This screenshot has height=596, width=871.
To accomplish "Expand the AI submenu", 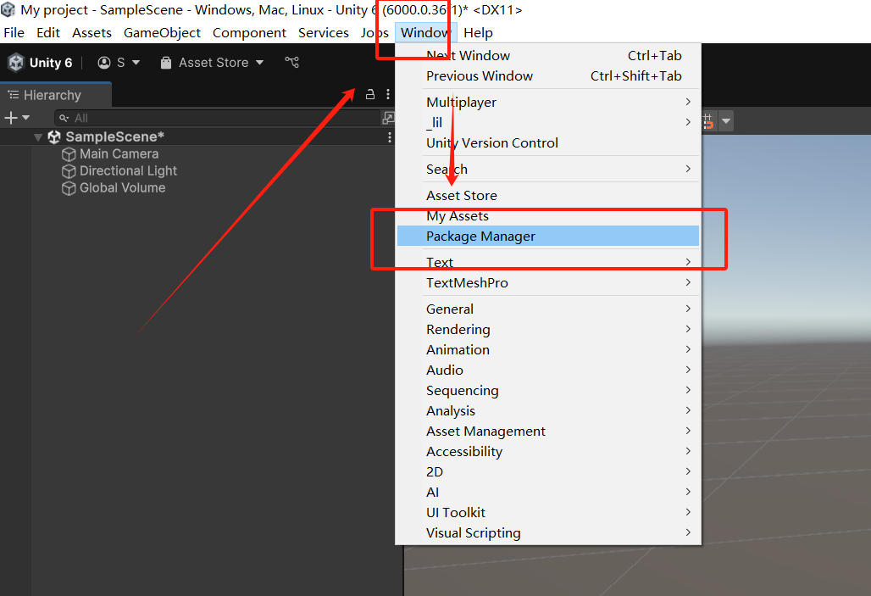I will tap(548, 492).
